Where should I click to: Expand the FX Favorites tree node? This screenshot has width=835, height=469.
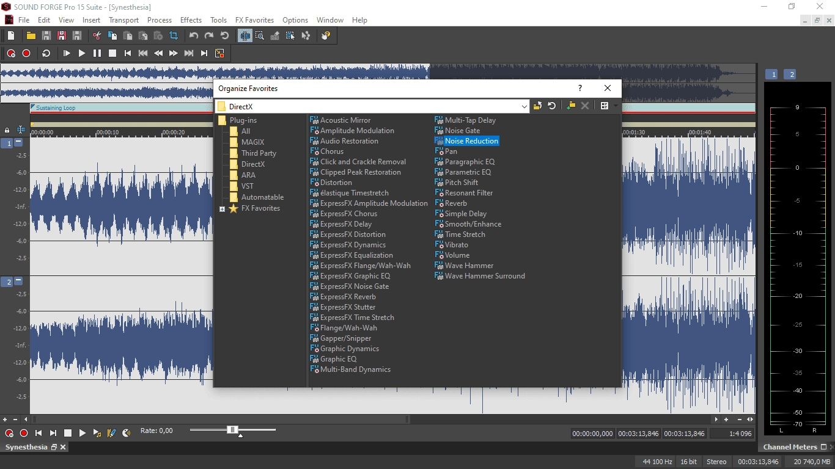(222, 209)
